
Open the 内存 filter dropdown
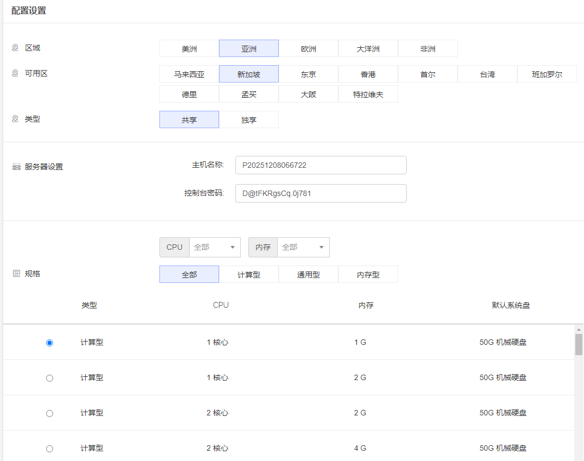303,247
